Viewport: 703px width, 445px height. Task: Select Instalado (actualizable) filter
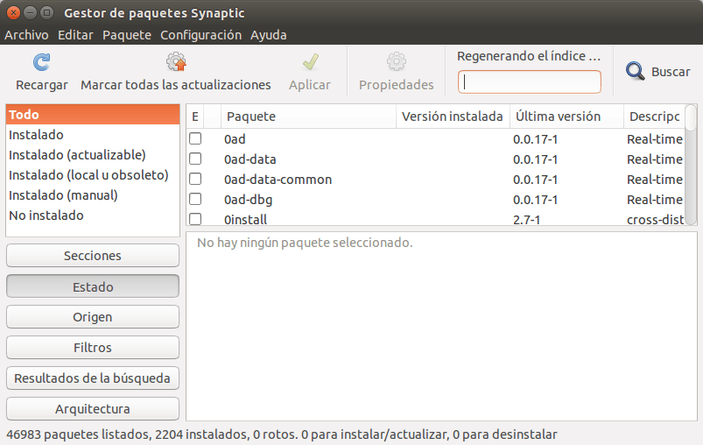pos(93,155)
